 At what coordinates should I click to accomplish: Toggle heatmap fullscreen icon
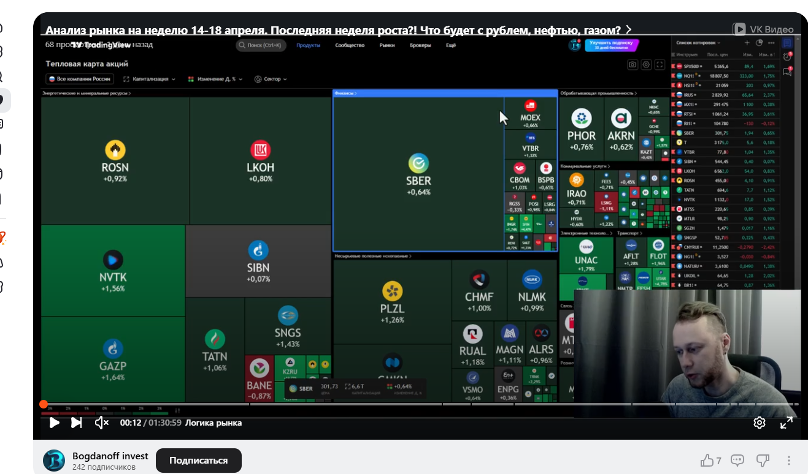pyautogui.click(x=660, y=64)
